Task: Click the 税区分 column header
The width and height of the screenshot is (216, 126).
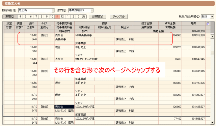Action: (125, 27)
